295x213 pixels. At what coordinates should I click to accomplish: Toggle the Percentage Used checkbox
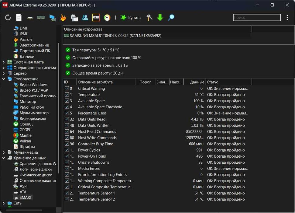point(67,113)
